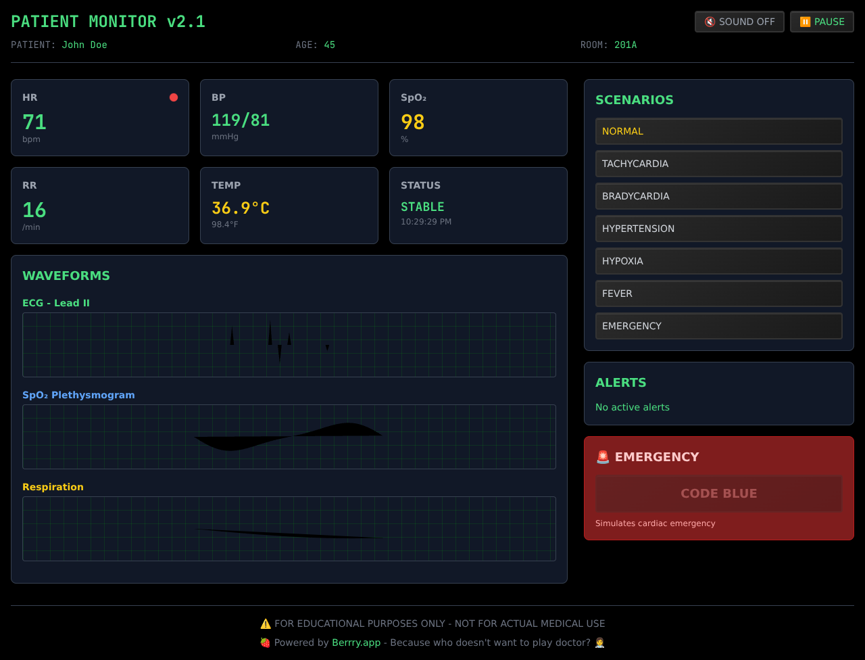Click the ECG - Lead II waveform display
Image resolution: width=865 pixels, height=660 pixels.
point(289,345)
